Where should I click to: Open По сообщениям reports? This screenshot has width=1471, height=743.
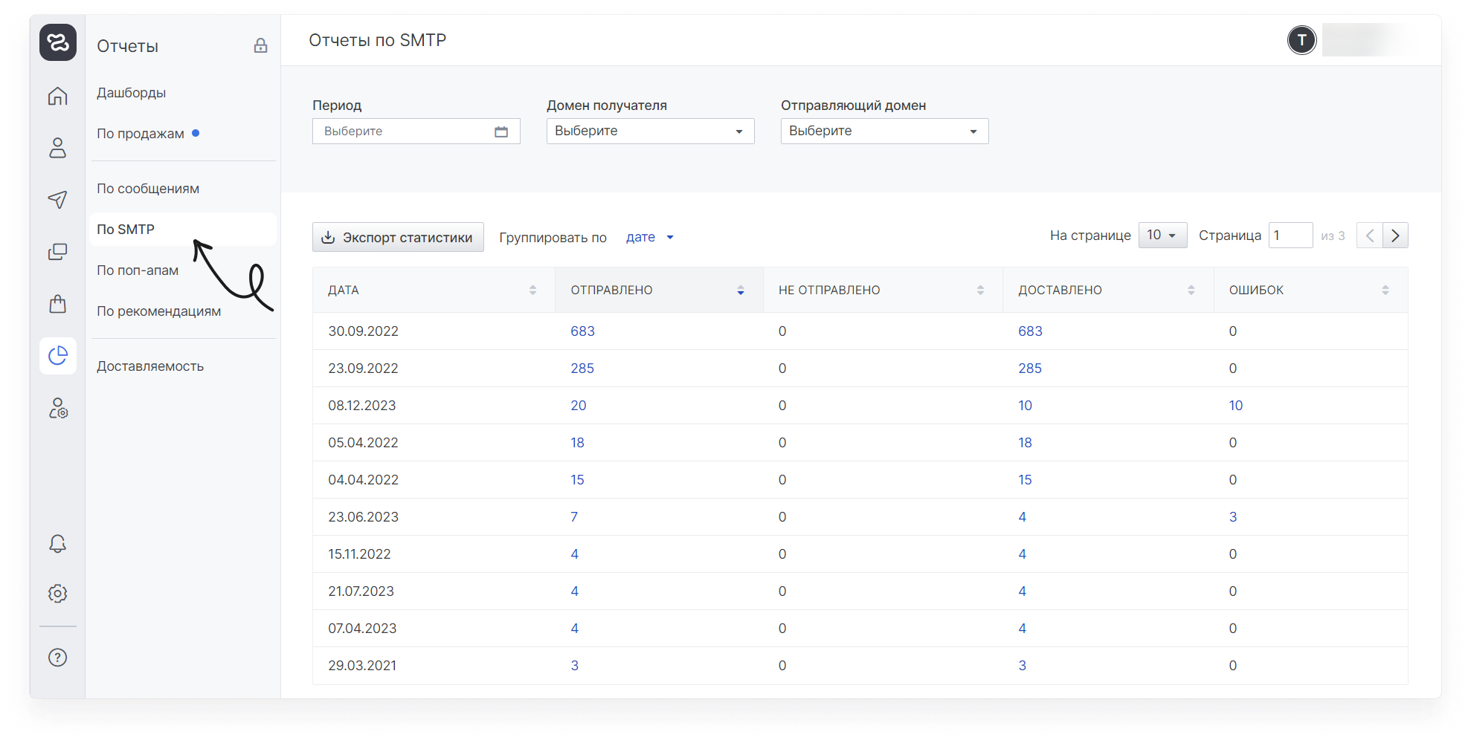coord(148,189)
